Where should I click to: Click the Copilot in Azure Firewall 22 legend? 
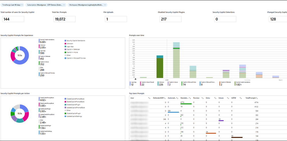click(x=147, y=84)
